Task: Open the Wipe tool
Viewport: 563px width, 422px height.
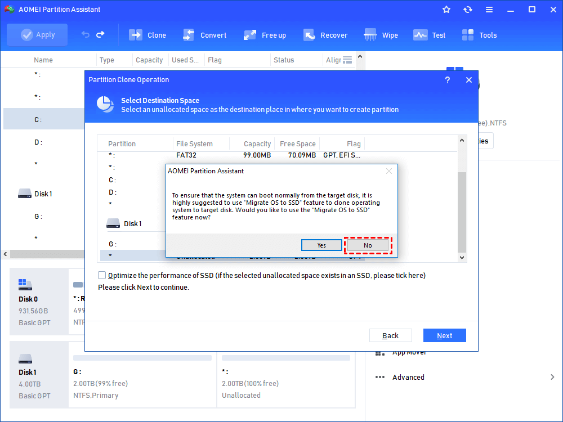Action: [x=381, y=35]
